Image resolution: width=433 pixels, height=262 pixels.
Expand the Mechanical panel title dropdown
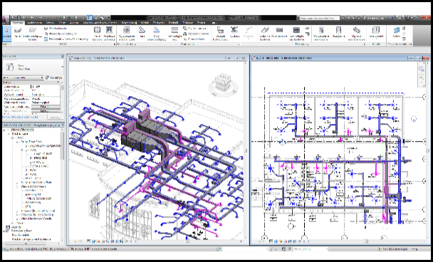(126, 44)
